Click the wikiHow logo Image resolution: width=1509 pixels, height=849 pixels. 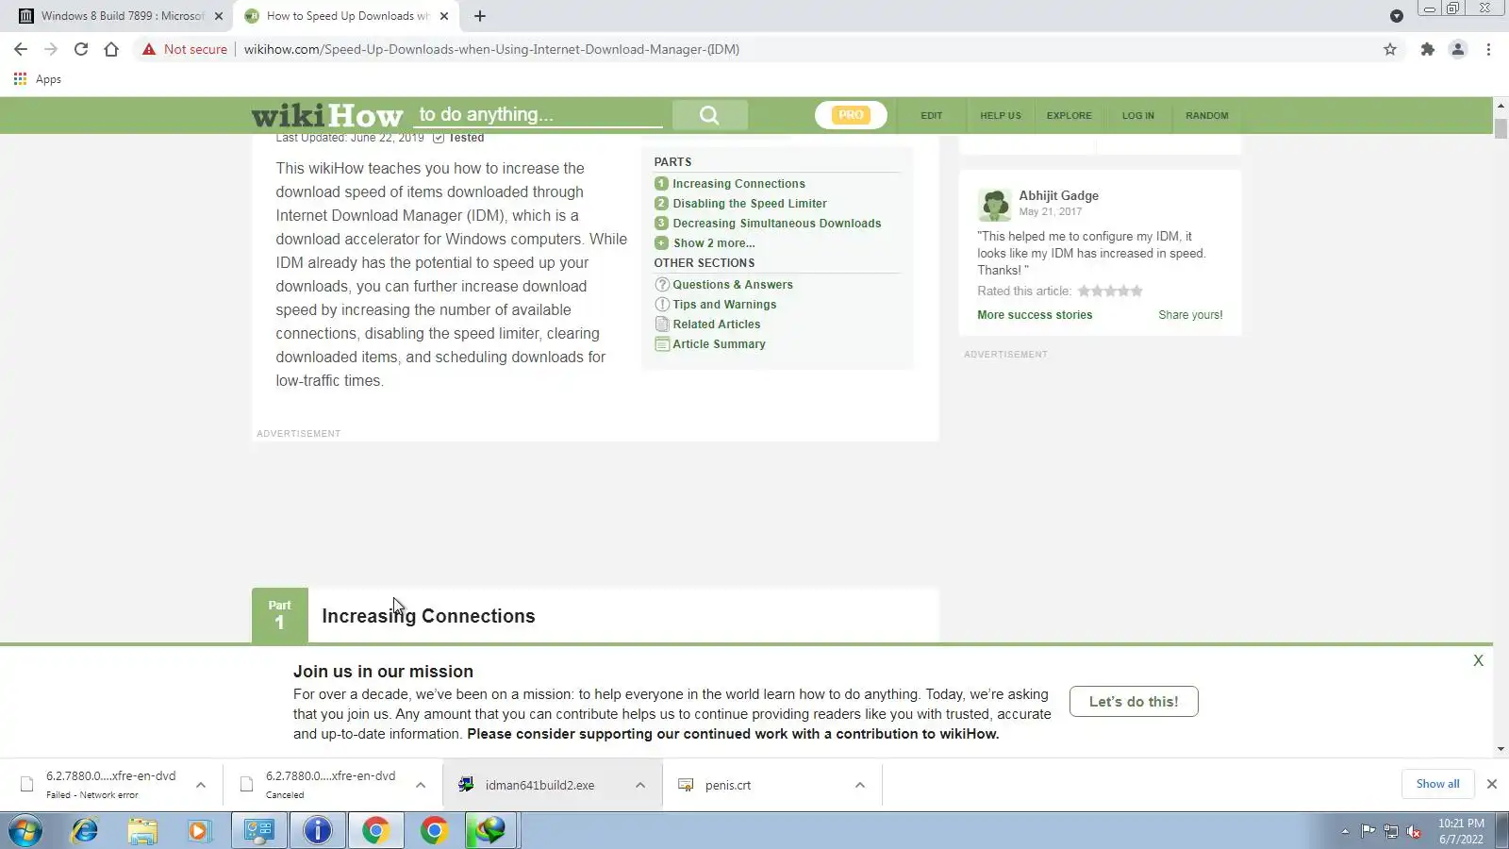click(327, 115)
